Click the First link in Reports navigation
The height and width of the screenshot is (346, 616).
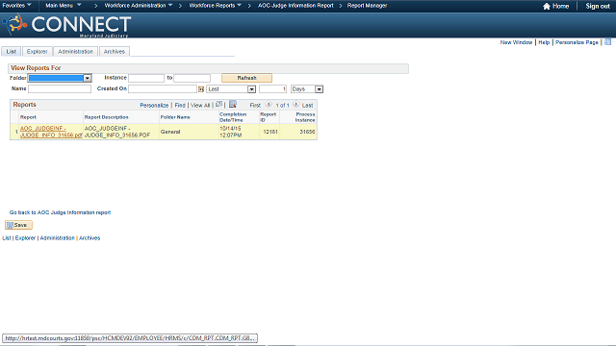click(x=255, y=105)
